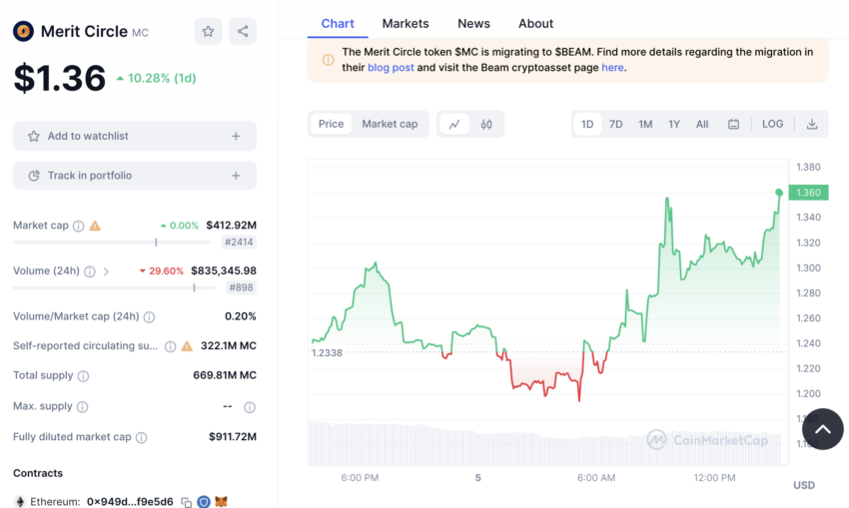Click the share icon beside Merit Circle
Image resolution: width=849 pixels, height=508 pixels.
(243, 31)
